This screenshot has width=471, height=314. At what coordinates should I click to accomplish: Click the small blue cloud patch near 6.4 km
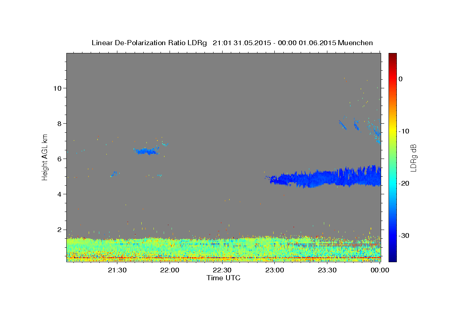[x=146, y=151]
